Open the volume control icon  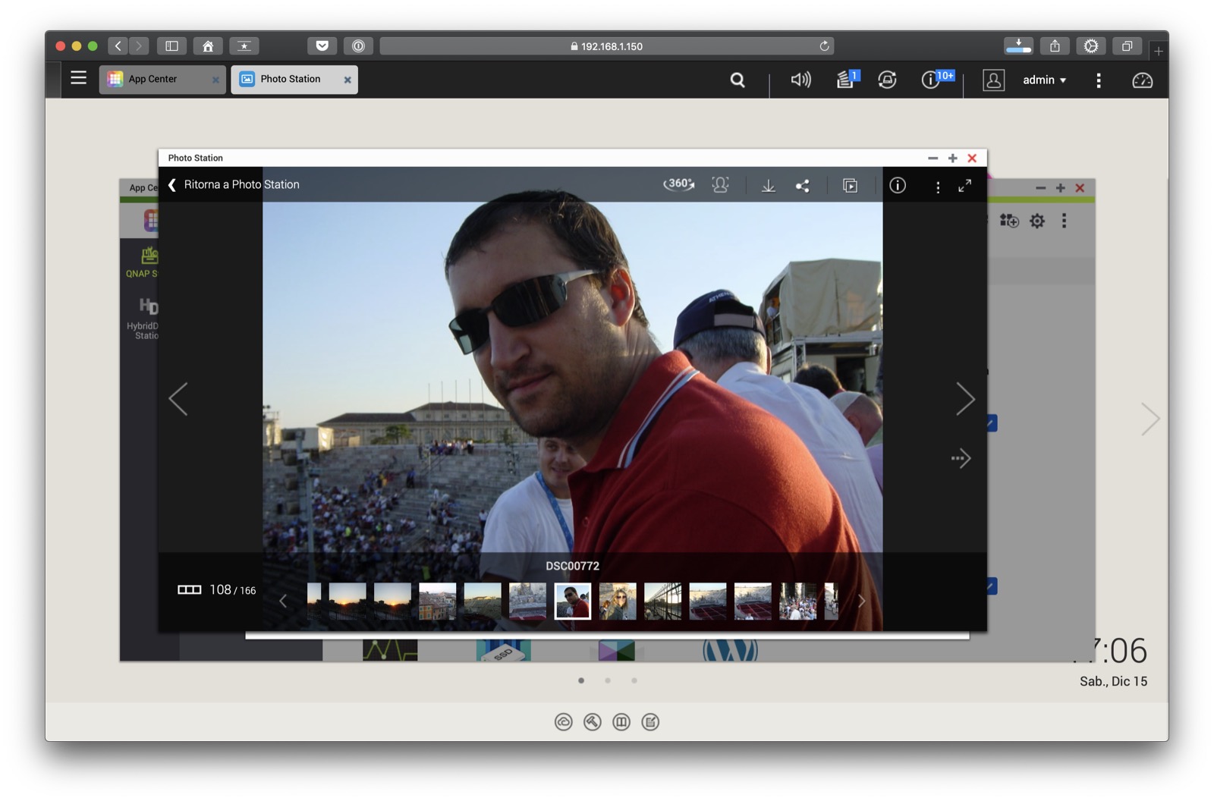point(800,80)
